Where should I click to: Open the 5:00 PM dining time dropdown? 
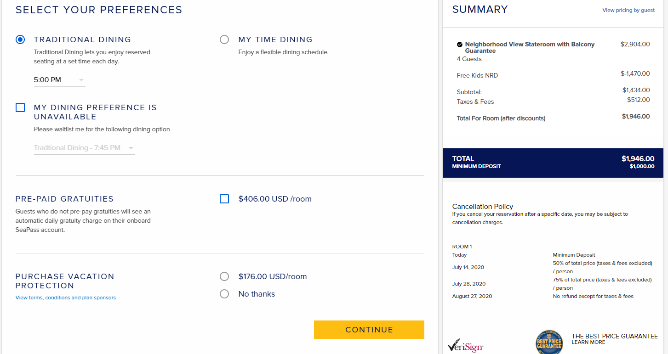59,80
